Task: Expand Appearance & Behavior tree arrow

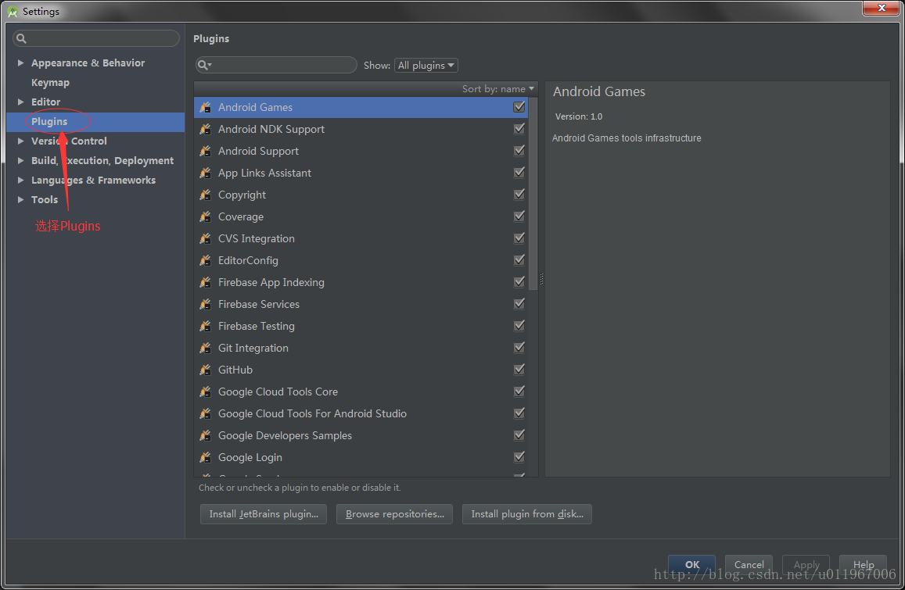Action: [x=21, y=63]
